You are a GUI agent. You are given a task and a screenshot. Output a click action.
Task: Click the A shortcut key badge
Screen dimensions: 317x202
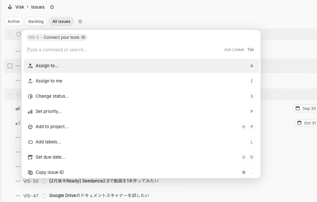[252, 66]
